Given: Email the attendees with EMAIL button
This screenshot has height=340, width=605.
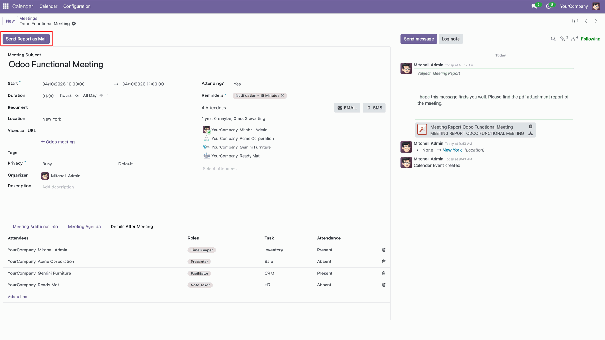Looking at the screenshot, I should (x=347, y=108).
